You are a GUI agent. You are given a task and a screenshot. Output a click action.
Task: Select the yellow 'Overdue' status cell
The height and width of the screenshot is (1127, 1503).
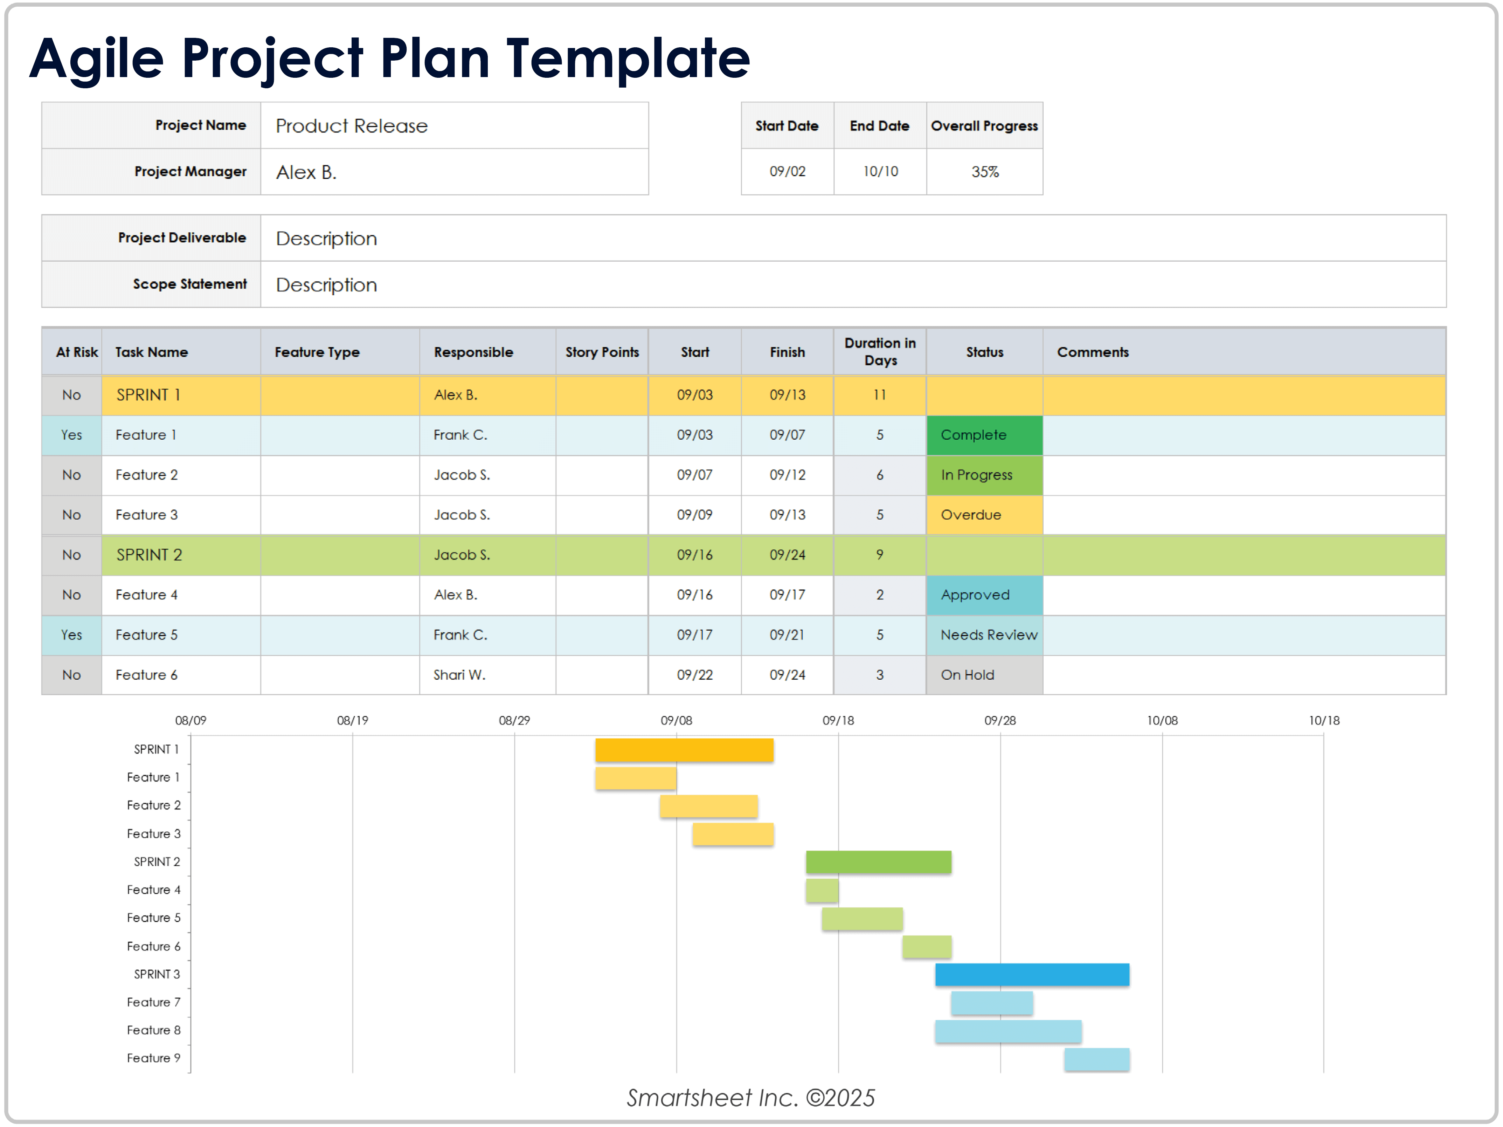point(984,515)
